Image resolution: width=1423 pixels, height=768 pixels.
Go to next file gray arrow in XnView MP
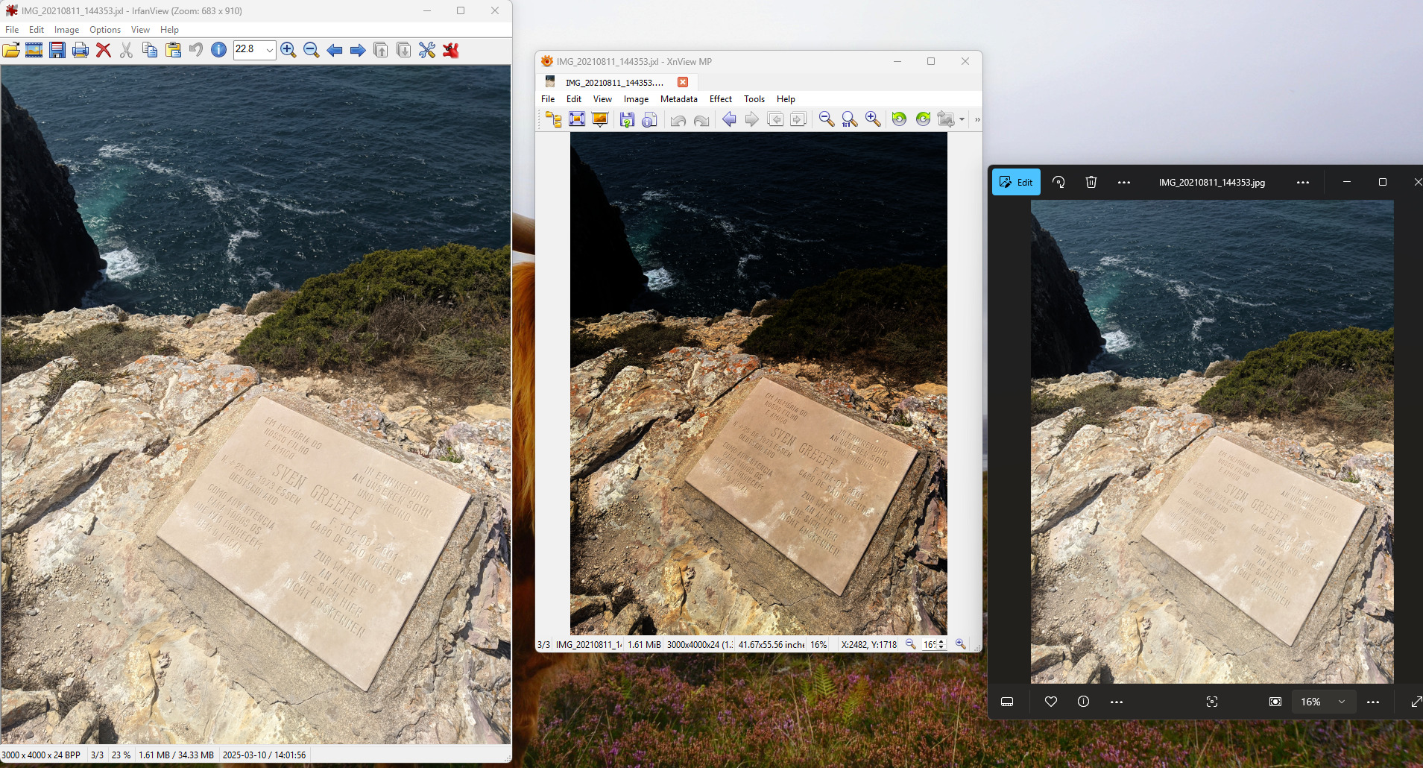point(752,119)
